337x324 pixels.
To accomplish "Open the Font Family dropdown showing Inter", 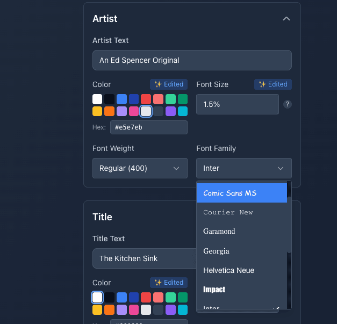I will [x=244, y=168].
